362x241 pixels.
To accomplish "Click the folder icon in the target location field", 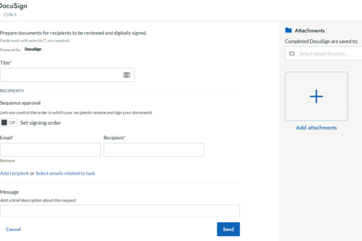I will click(x=292, y=54).
